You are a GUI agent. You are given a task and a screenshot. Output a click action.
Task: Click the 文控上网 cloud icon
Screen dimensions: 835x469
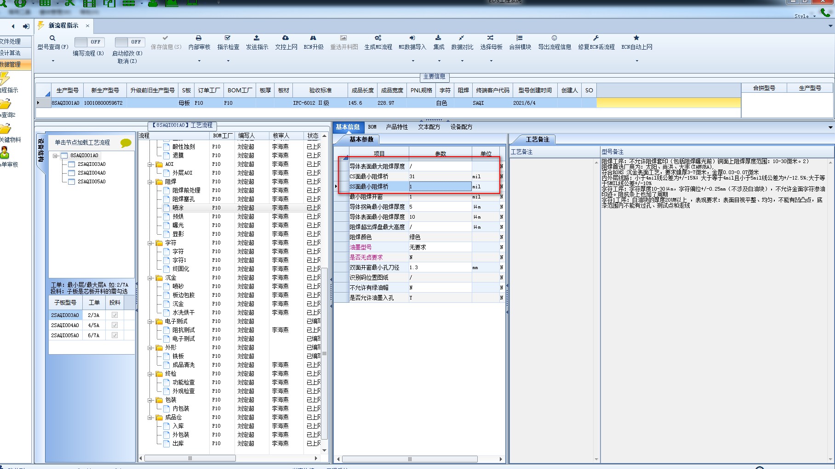tap(286, 38)
